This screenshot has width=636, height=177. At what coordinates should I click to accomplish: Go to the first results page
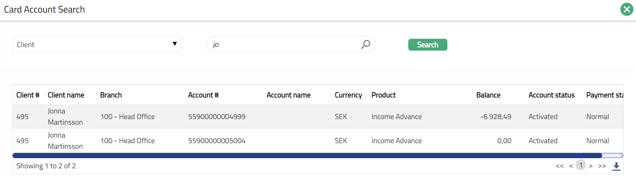560,166
